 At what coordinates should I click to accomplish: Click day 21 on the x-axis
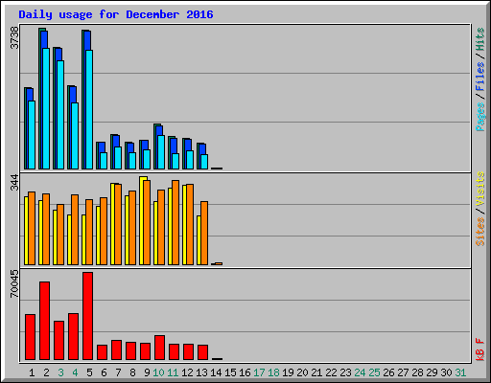point(316,372)
